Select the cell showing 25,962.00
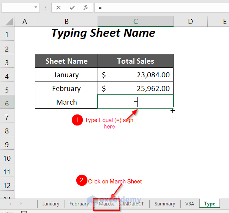229x213 pixels. (136, 88)
